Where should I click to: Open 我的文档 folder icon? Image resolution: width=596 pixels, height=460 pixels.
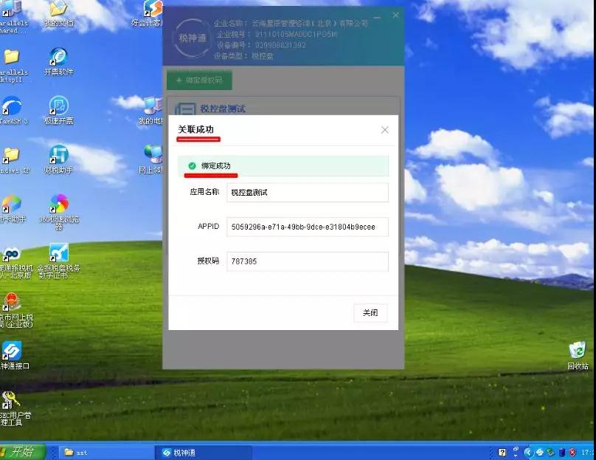tap(58, 9)
